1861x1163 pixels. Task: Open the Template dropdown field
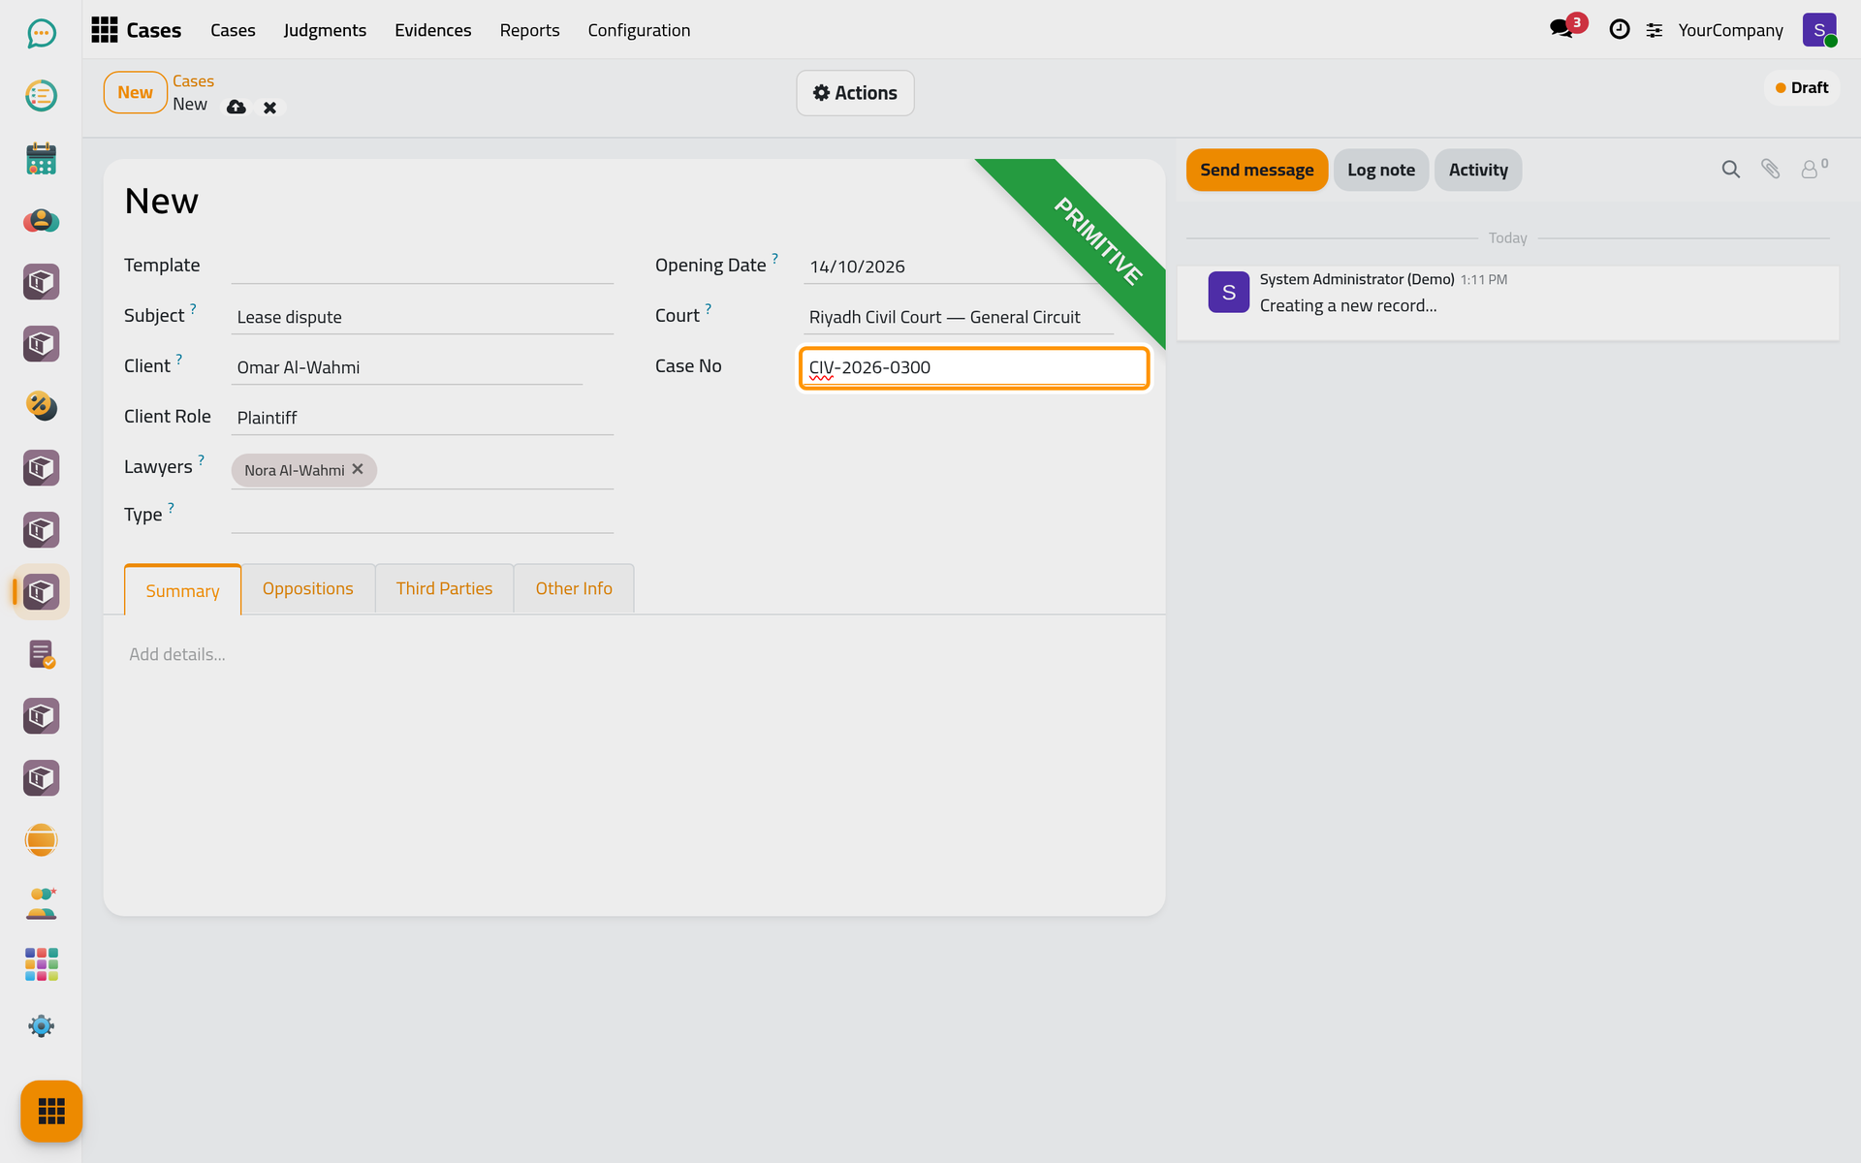(422, 266)
